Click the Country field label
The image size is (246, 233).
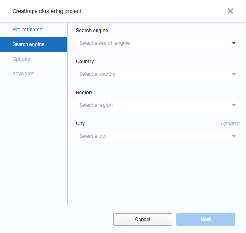tap(85, 62)
